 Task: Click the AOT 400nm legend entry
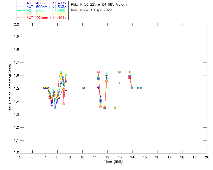(x=42, y=3)
